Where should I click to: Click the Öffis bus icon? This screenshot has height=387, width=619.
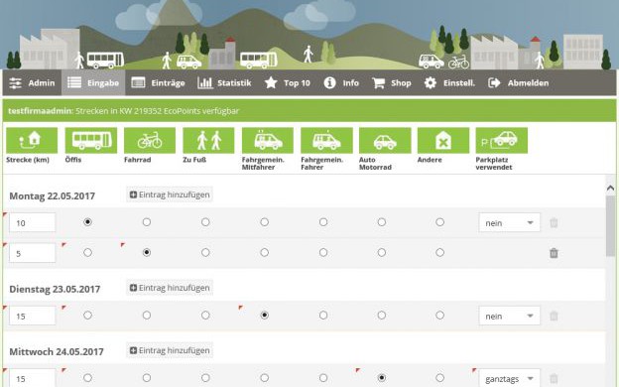(91, 140)
